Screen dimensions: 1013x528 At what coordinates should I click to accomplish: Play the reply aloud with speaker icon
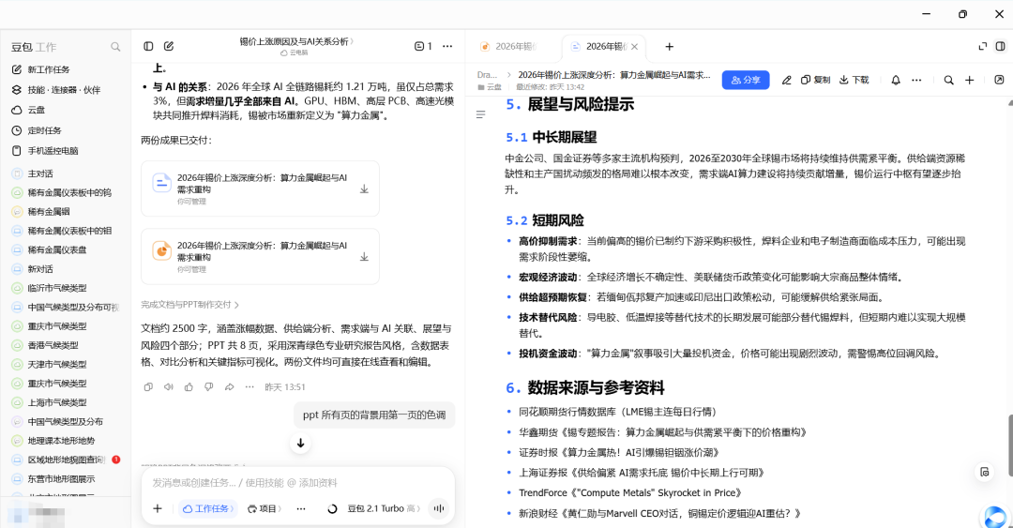[x=169, y=387]
